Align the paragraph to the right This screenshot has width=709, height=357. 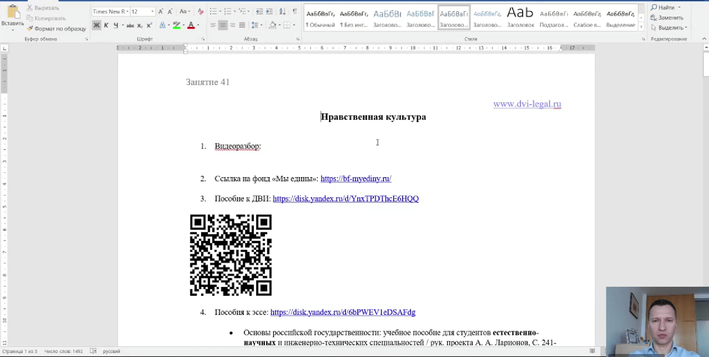(x=232, y=25)
